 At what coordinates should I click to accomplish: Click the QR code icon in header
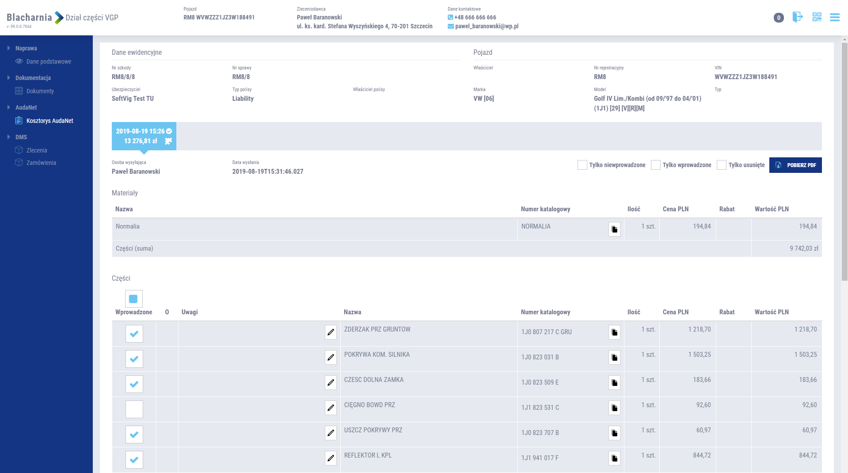coord(817,17)
